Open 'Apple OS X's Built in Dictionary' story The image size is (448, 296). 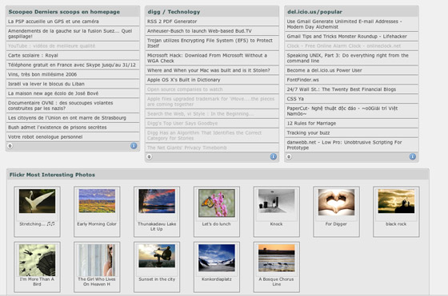(x=184, y=80)
